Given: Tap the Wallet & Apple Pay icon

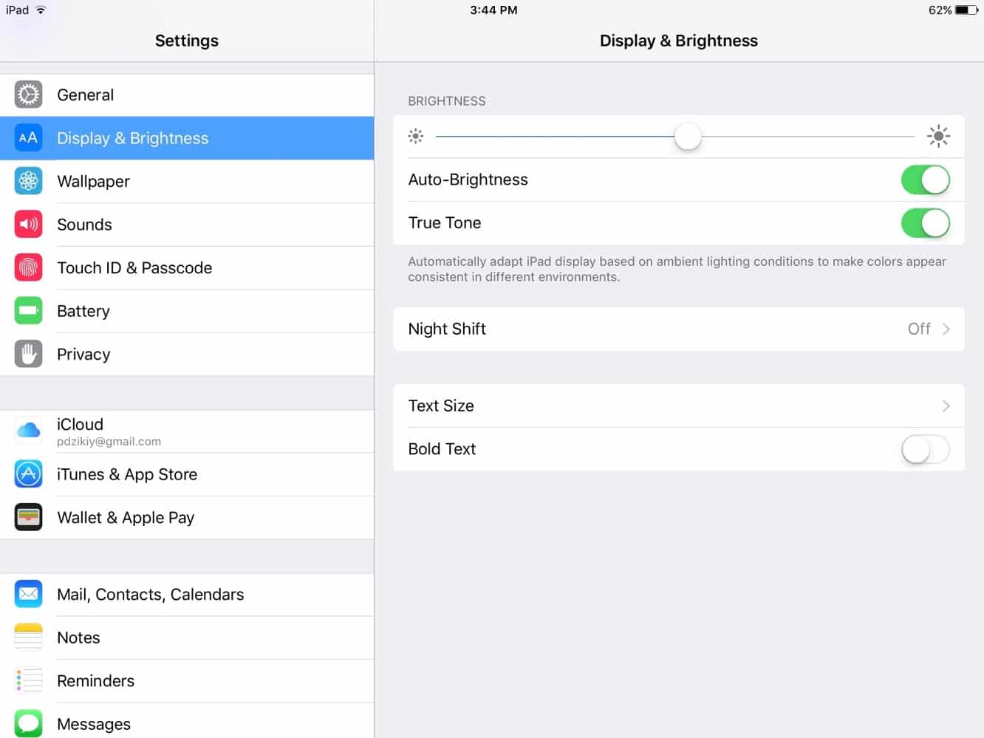Looking at the screenshot, I should point(28,517).
